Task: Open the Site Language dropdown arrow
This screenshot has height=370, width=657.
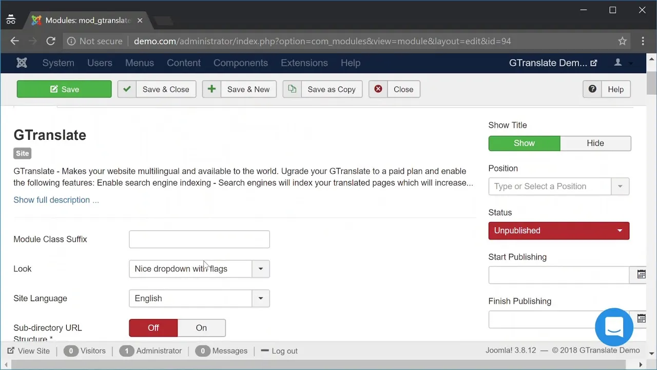Action: (x=261, y=299)
